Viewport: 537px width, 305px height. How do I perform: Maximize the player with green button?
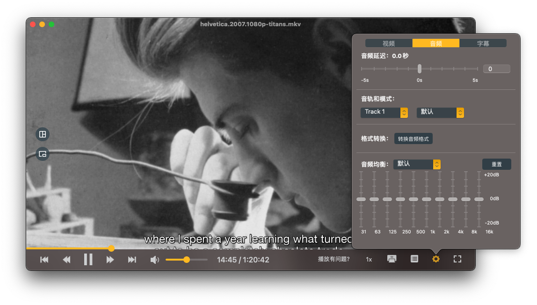coord(51,24)
